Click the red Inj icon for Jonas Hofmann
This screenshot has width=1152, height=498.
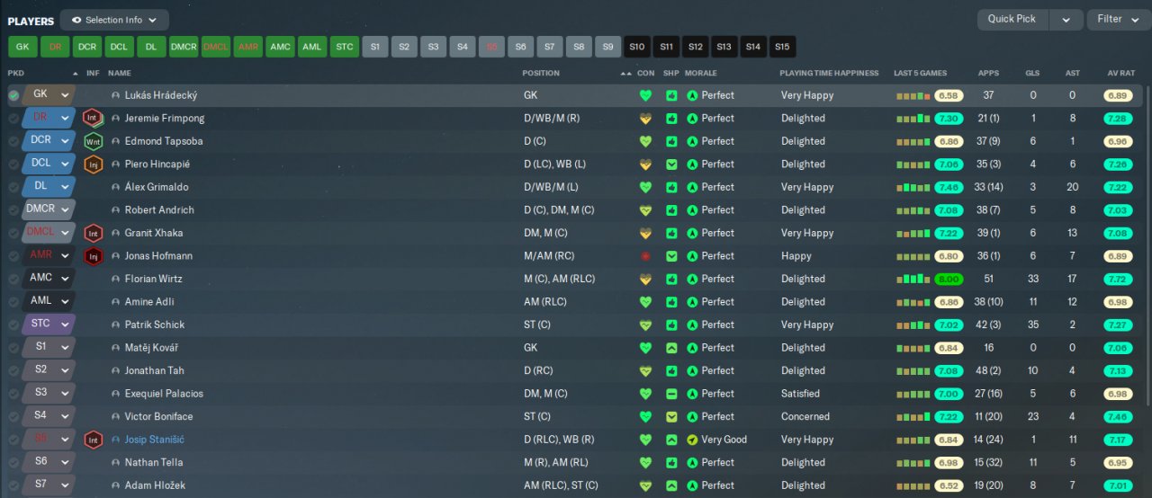93,256
